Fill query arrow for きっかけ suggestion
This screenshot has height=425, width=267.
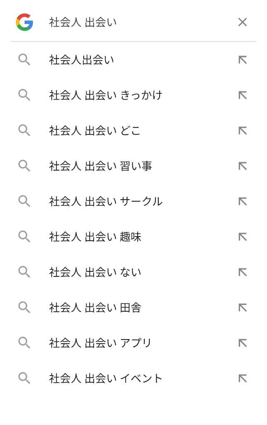coord(243,95)
